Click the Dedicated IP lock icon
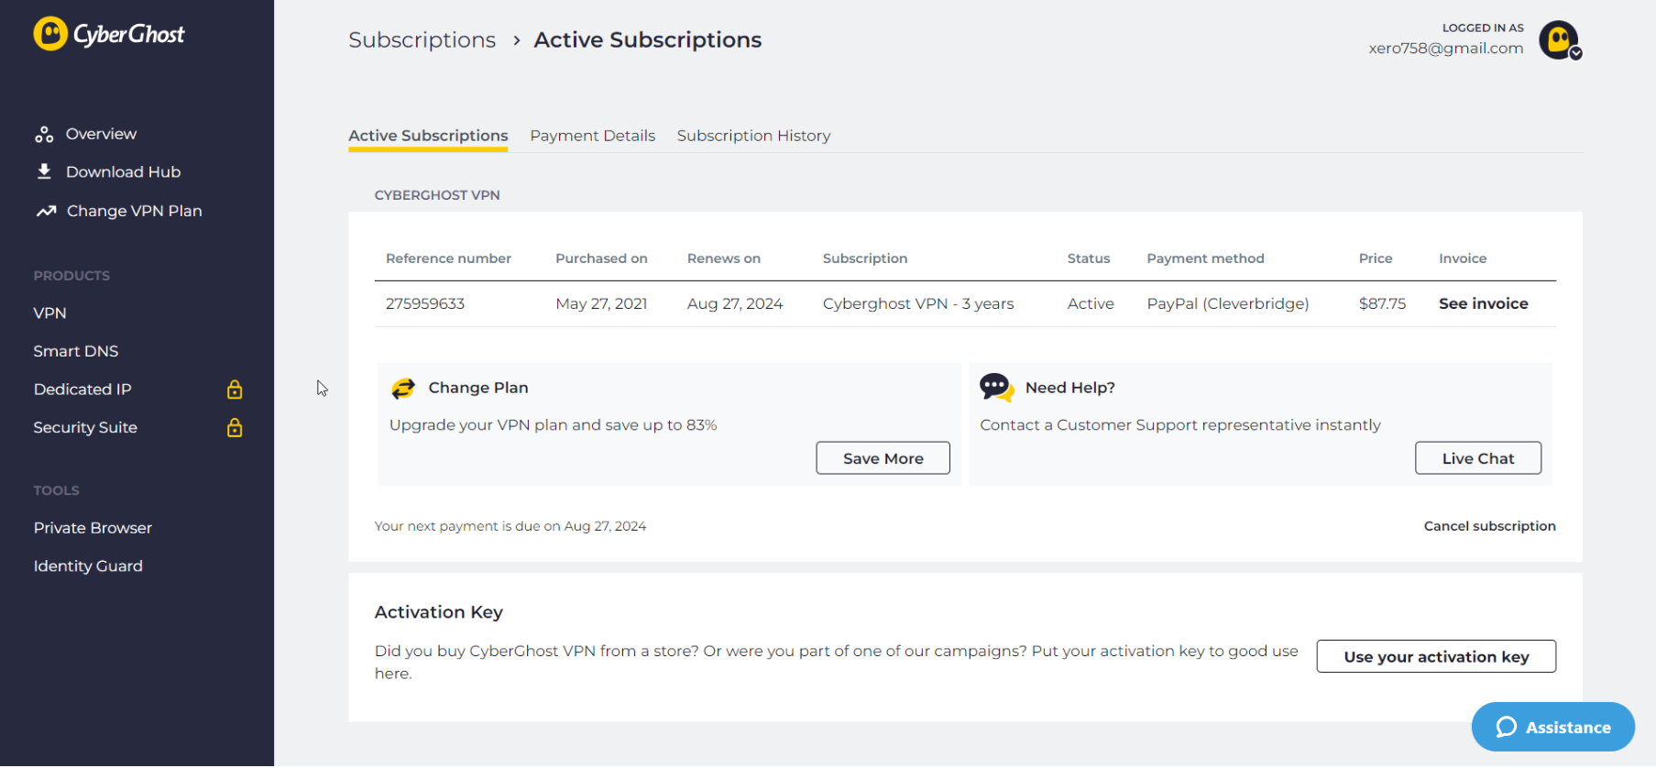Viewport: 1656px width, 768px height. [x=235, y=389]
